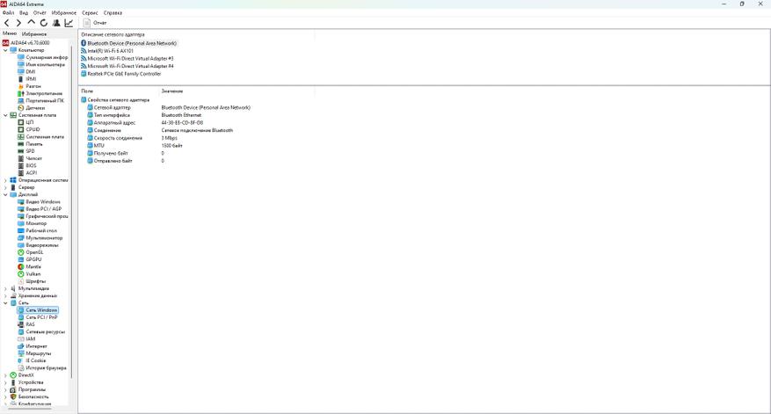
Task: Select Имя компьютера tree item
Action: (45, 64)
